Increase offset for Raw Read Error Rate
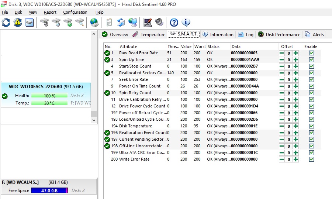The height and width of the screenshot is (199, 332). [x=295, y=53]
